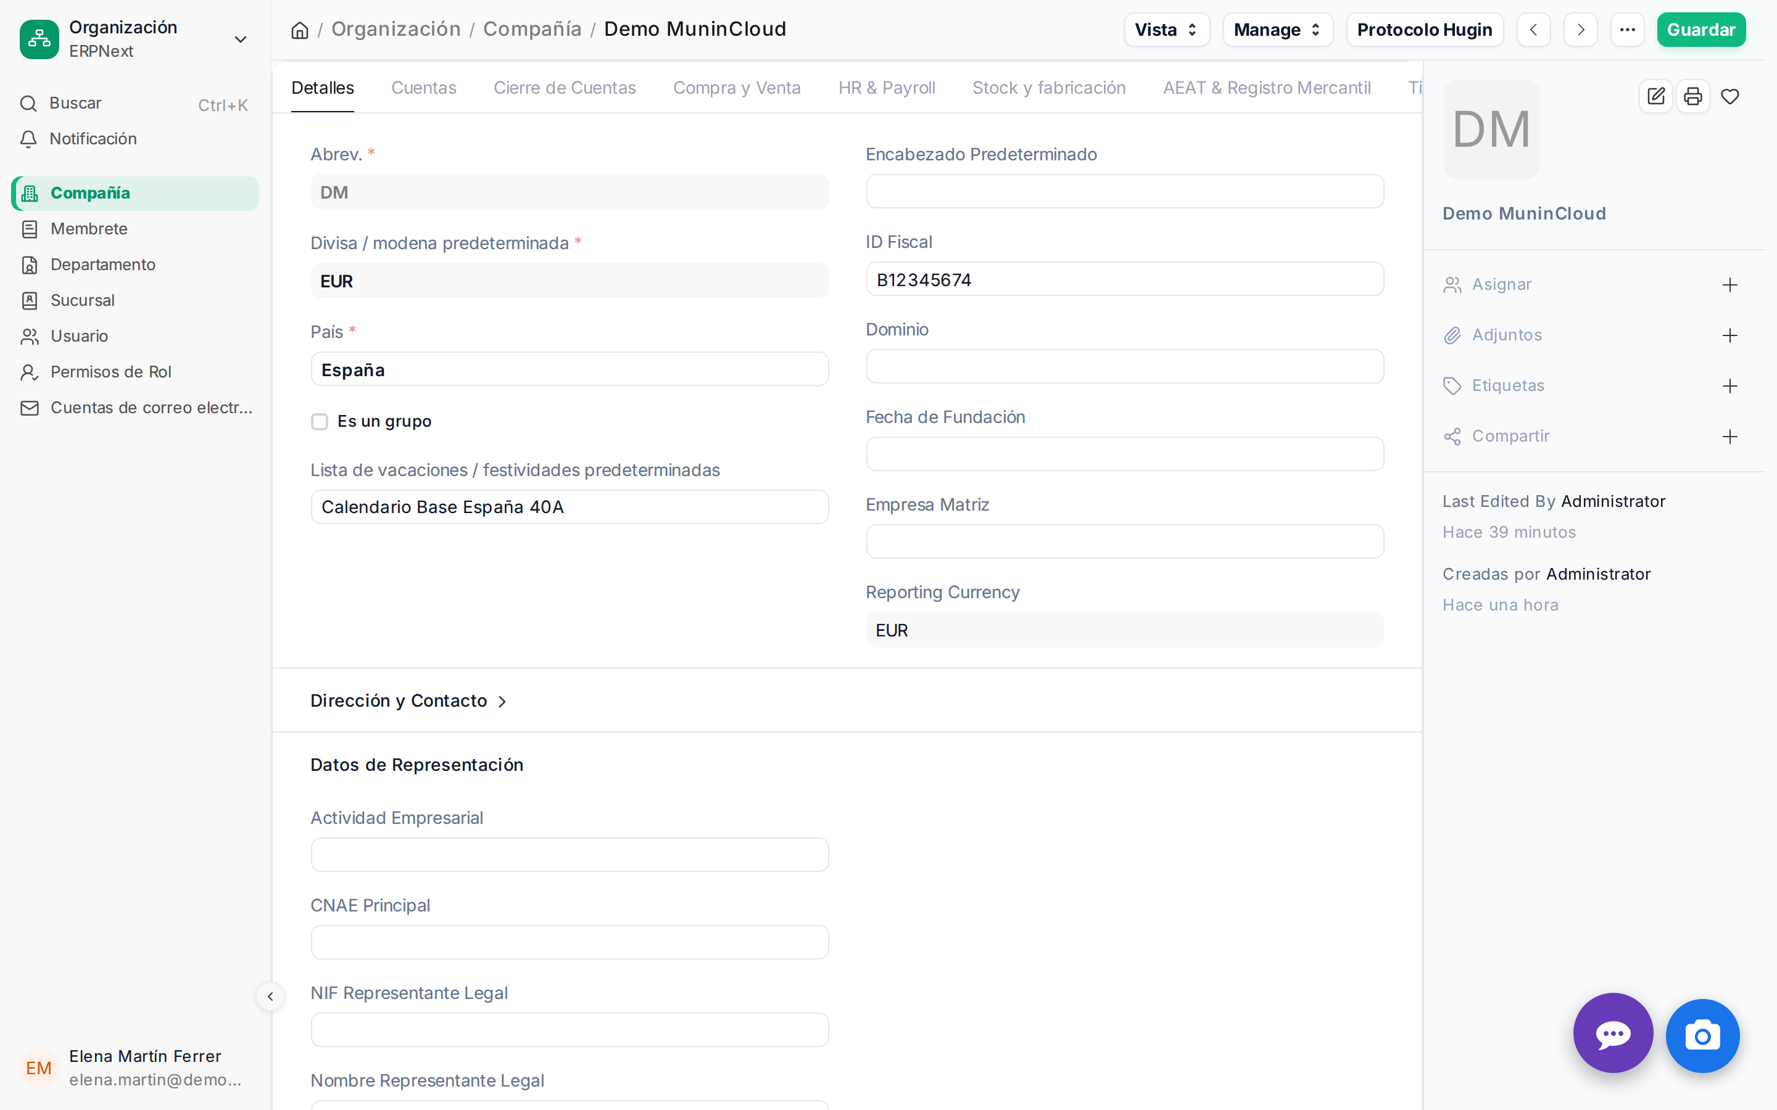Open the holiday list Calendario Base field
Screen dimensions: 1777x1110
tap(570, 508)
